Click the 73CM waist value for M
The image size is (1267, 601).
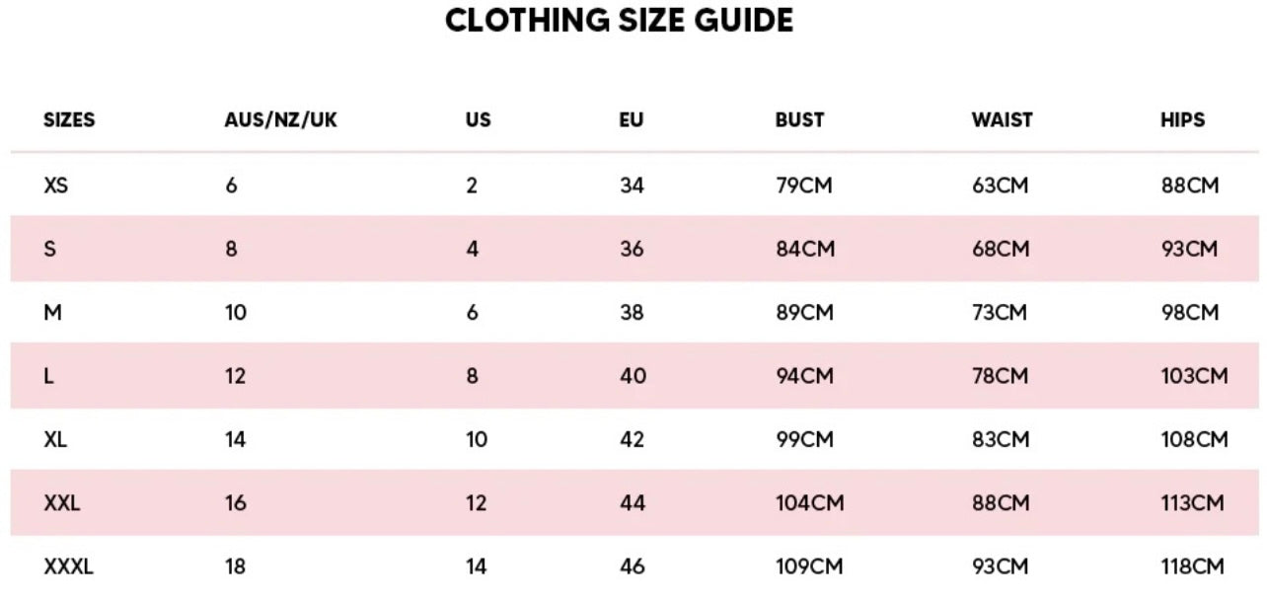999,313
